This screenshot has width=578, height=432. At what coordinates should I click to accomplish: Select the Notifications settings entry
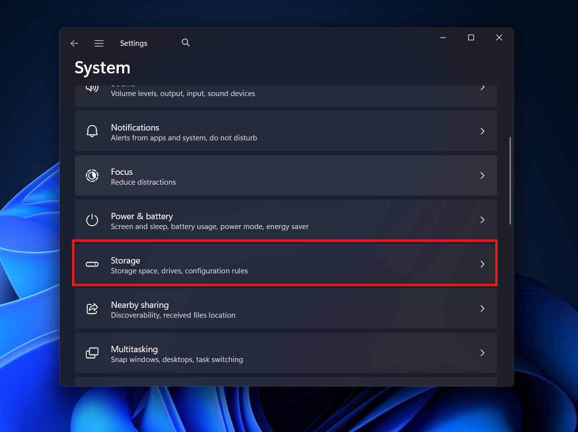click(x=286, y=131)
